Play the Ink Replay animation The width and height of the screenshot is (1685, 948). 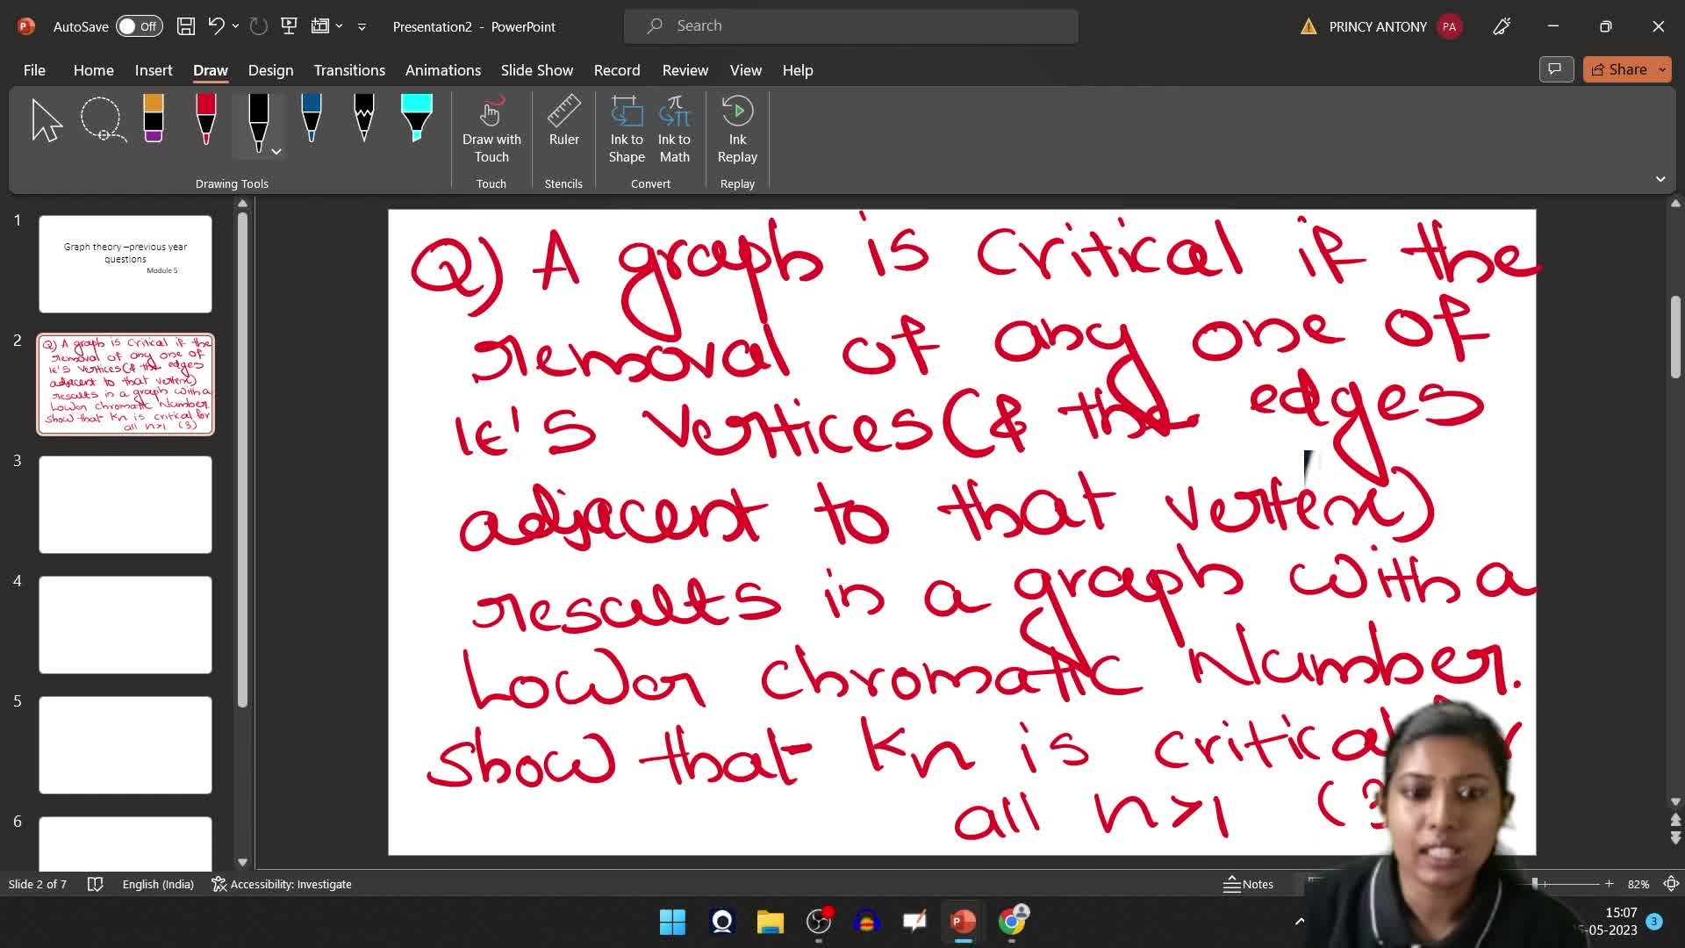pyautogui.click(x=737, y=130)
